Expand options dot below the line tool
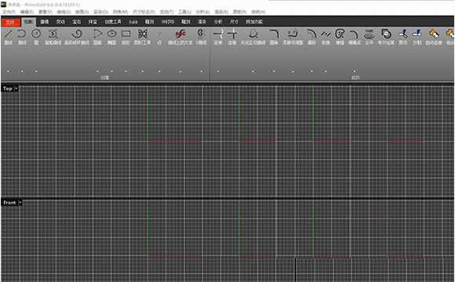455x282 pixels. [x=8, y=71]
